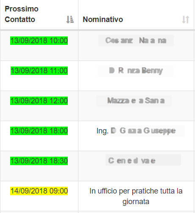Click the Nominativo column header text

coord(103,19)
